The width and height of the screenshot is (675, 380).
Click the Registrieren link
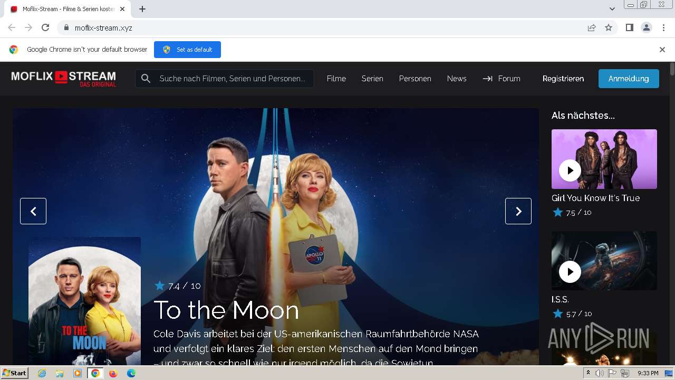pyautogui.click(x=563, y=79)
